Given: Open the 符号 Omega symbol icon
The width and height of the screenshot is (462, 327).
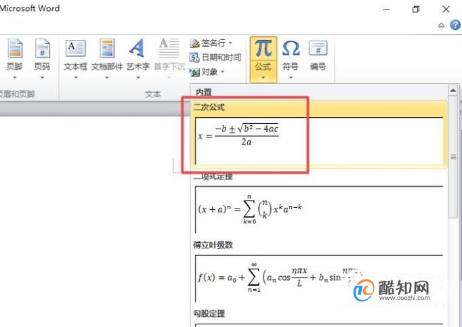Looking at the screenshot, I should (x=291, y=49).
